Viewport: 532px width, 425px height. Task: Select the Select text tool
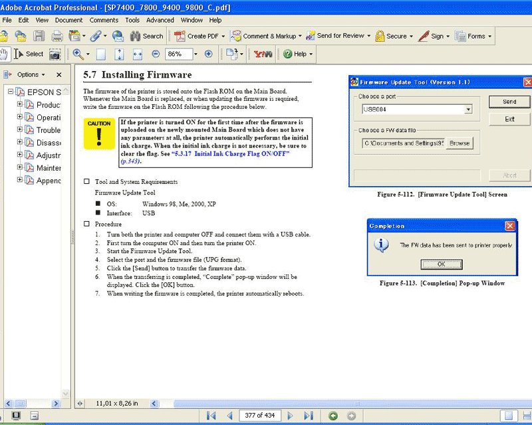tap(29, 54)
